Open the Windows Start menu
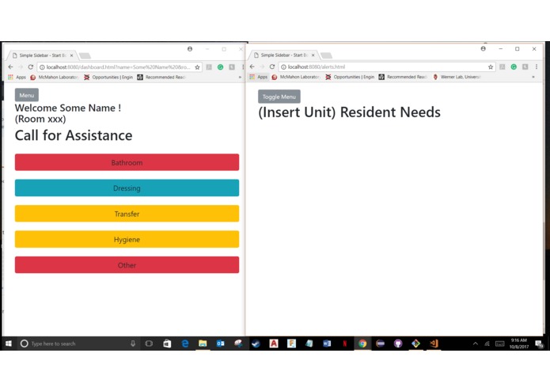Viewport: 550px width, 391px height. tap(9, 344)
